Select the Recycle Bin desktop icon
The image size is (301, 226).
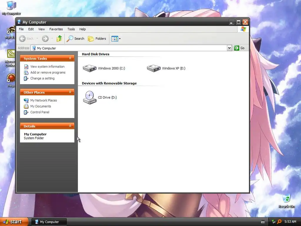[x=286, y=201]
